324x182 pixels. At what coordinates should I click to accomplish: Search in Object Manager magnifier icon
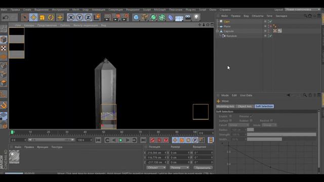305,16
